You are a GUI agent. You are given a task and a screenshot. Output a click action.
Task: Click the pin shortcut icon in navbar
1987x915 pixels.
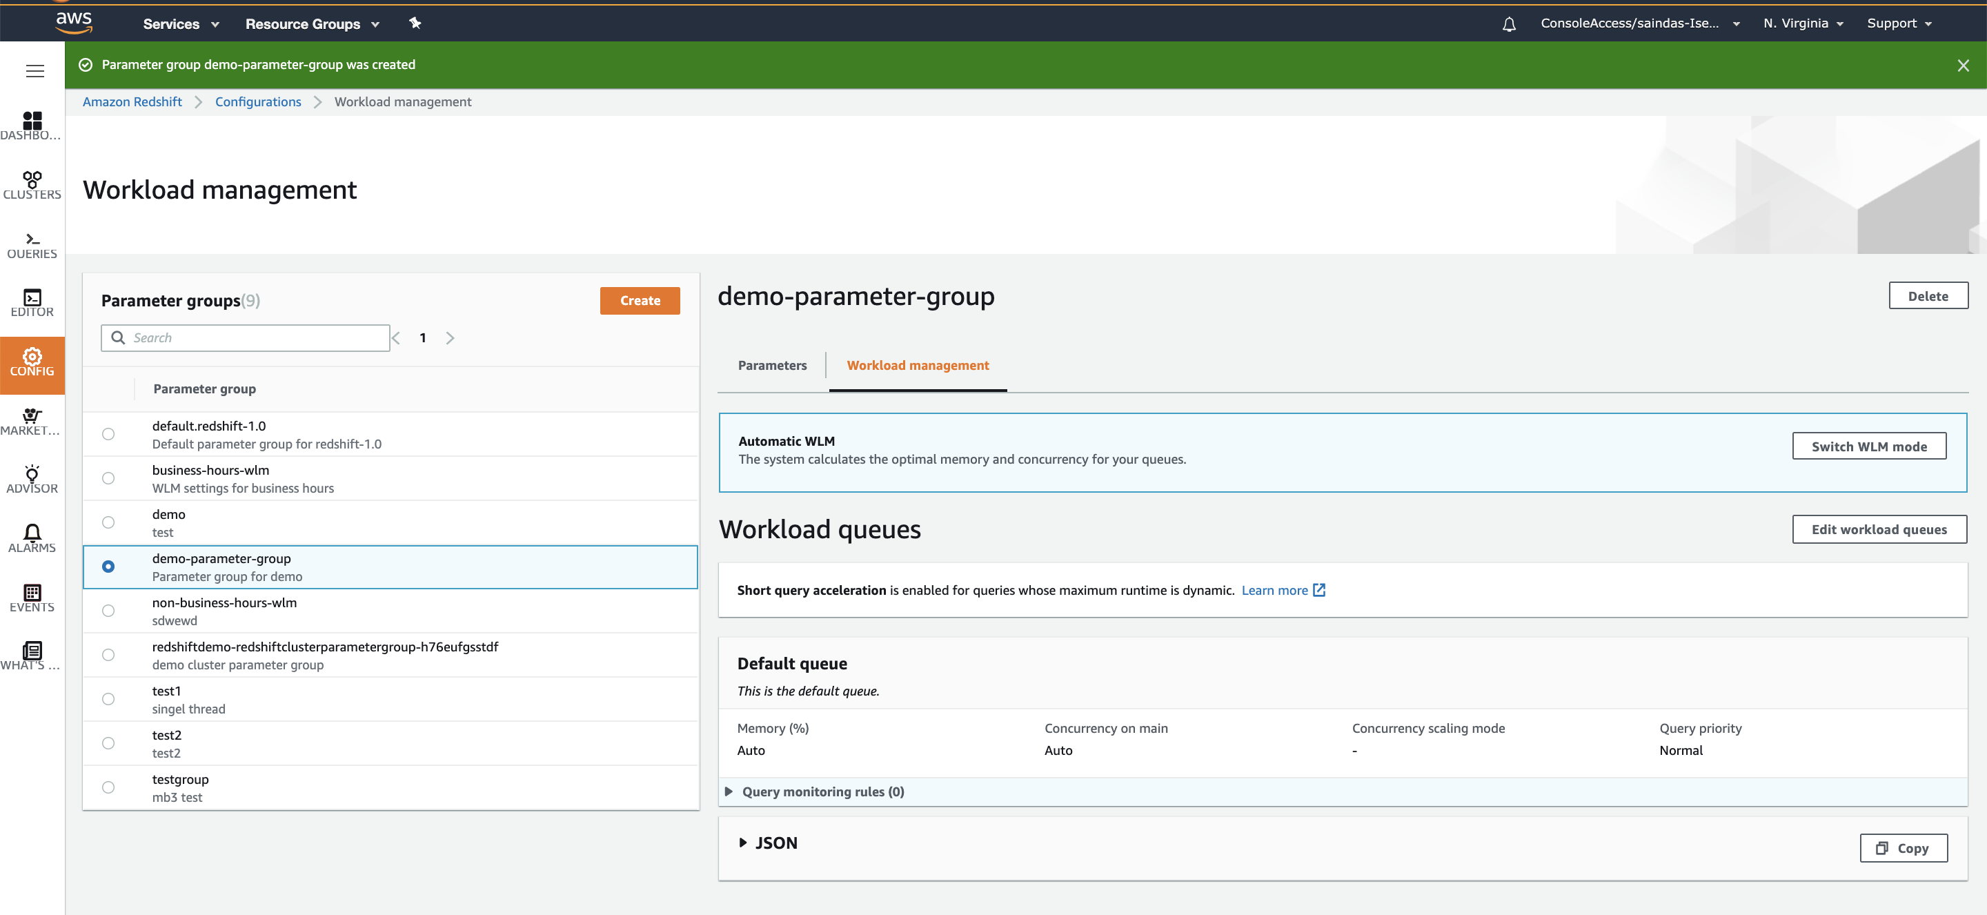415,23
